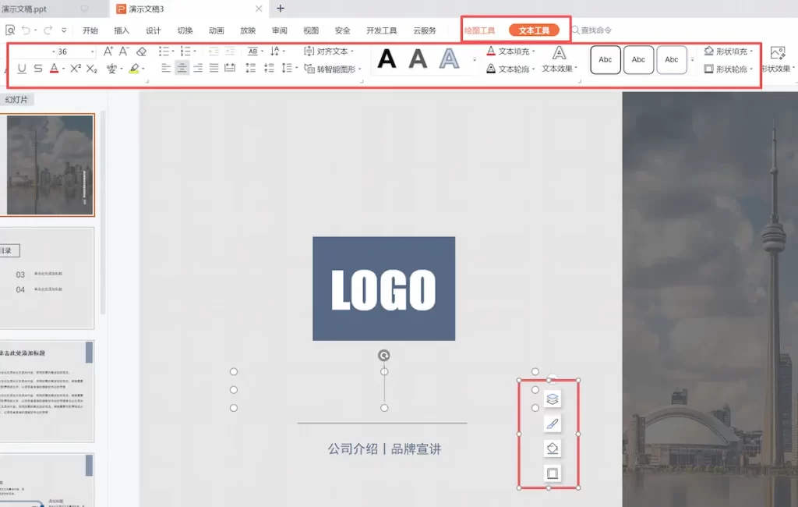The height and width of the screenshot is (507, 798).
Task: Select the superscript X² icon
Action: pyautogui.click(x=75, y=69)
